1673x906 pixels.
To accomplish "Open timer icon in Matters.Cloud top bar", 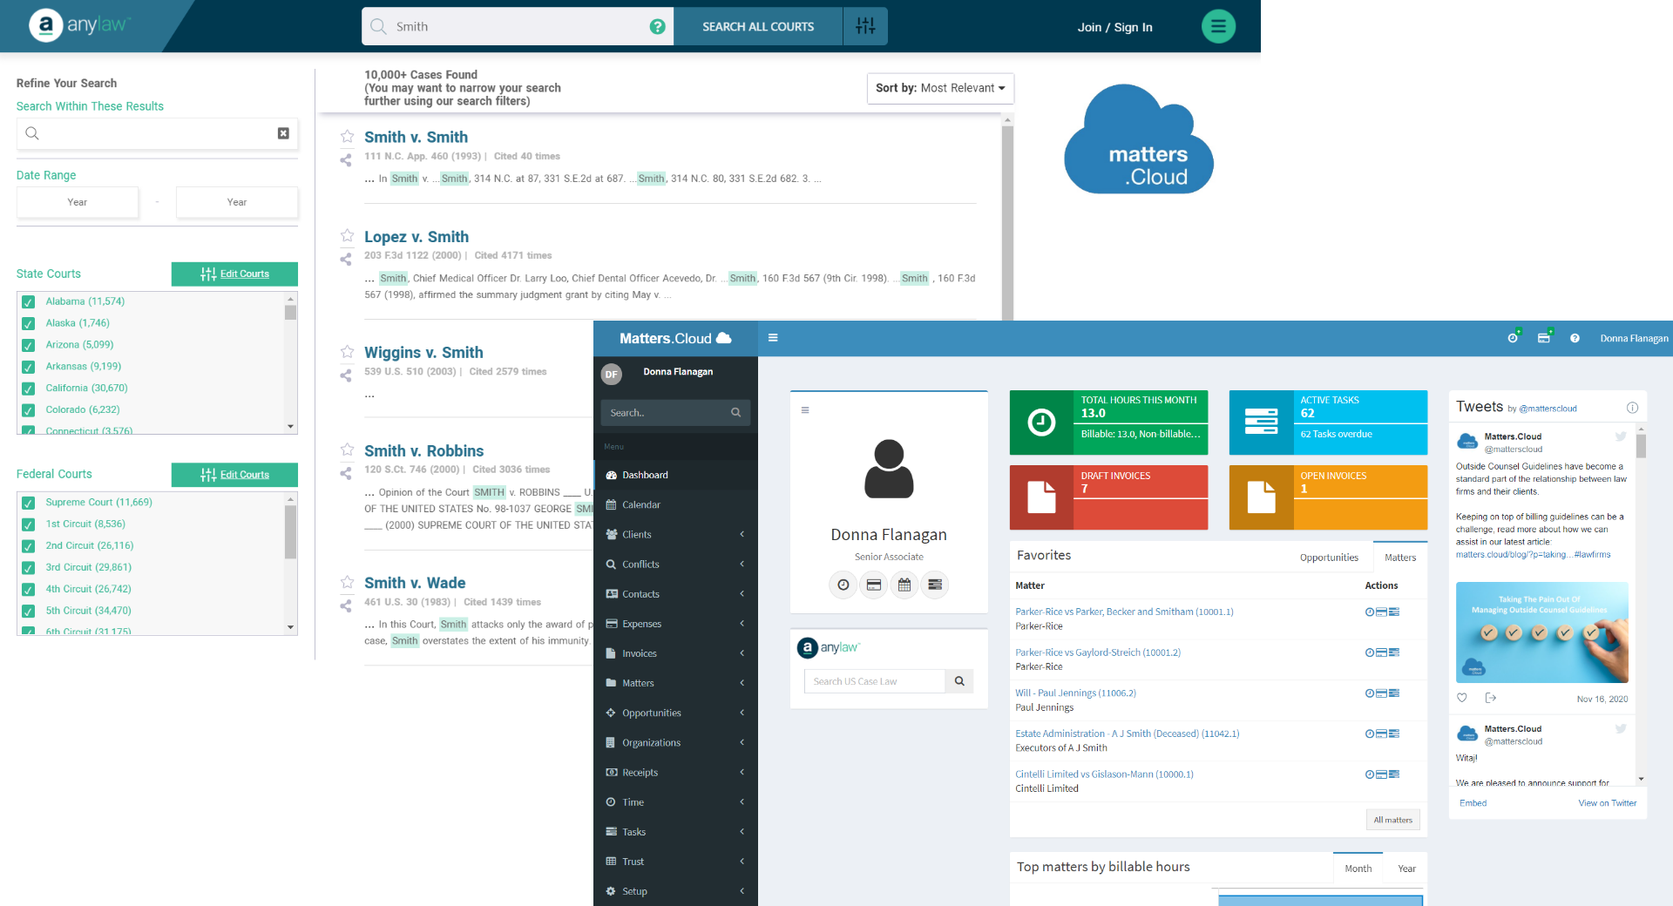I will click(1514, 338).
